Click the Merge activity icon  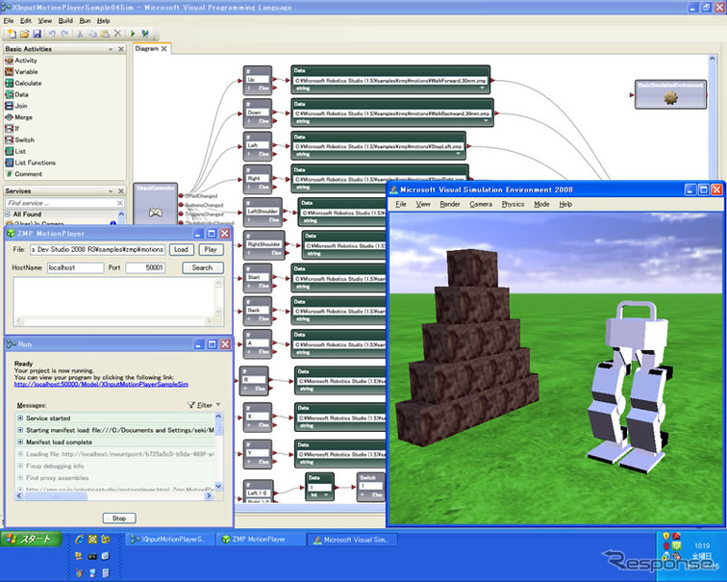pos(9,117)
